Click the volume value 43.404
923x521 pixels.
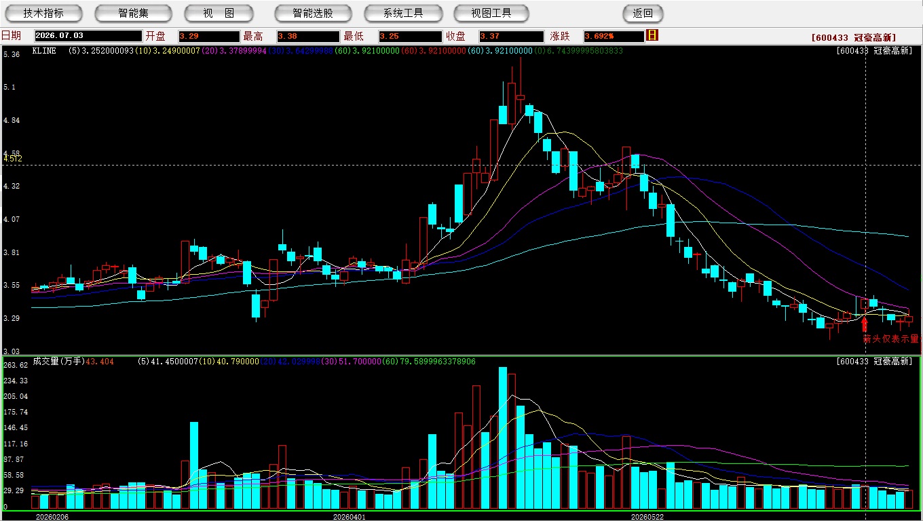(x=100, y=362)
